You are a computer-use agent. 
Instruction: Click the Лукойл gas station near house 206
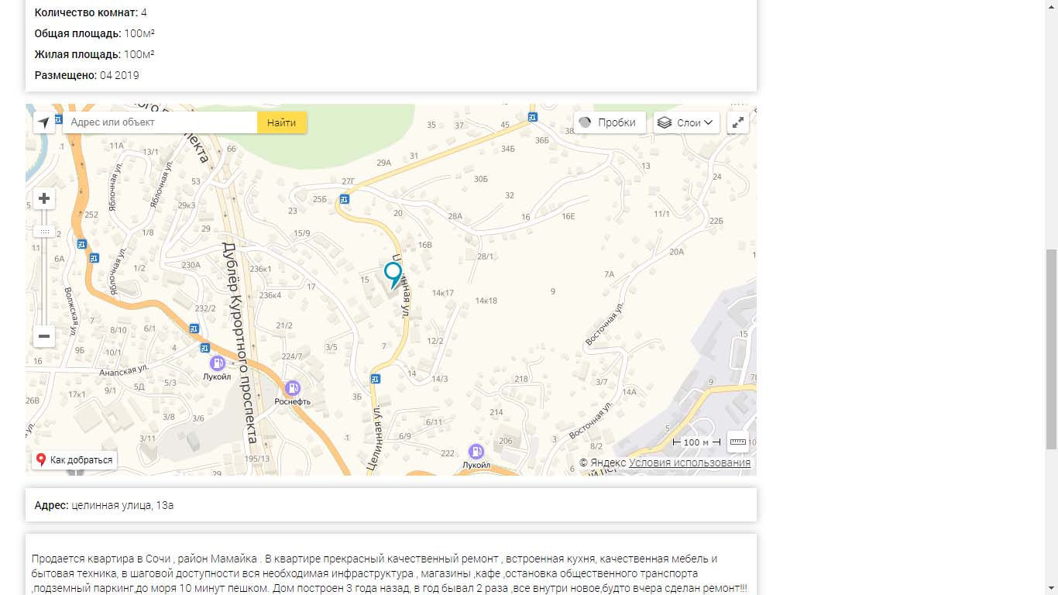tap(476, 451)
